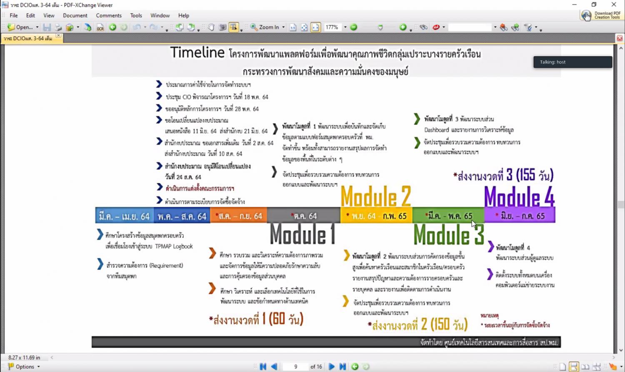Click the Find binoculars icon
The image size is (625, 372).
424,27
